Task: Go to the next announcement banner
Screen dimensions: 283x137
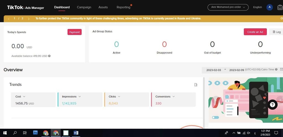Action: point(28,19)
